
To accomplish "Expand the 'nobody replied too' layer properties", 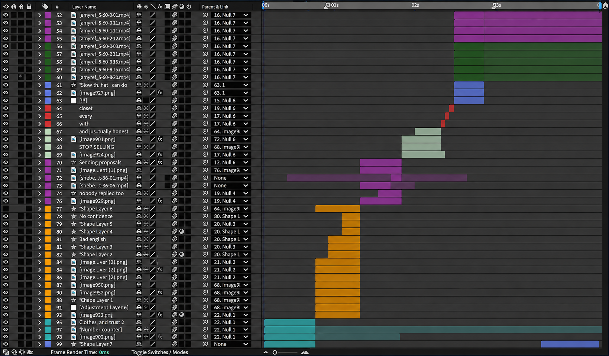I will pos(39,193).
